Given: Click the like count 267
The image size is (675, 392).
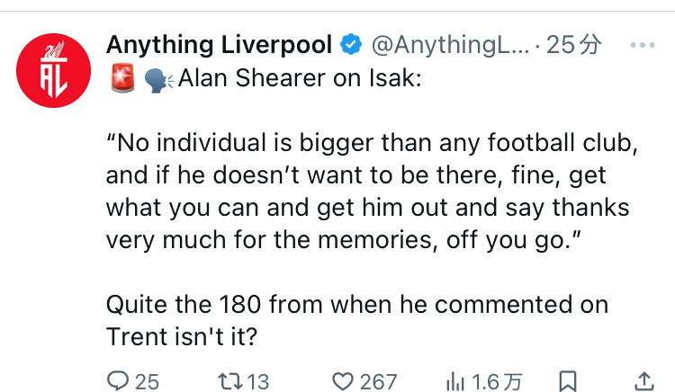Looking at the screenshot, I should tap(378, 382).
